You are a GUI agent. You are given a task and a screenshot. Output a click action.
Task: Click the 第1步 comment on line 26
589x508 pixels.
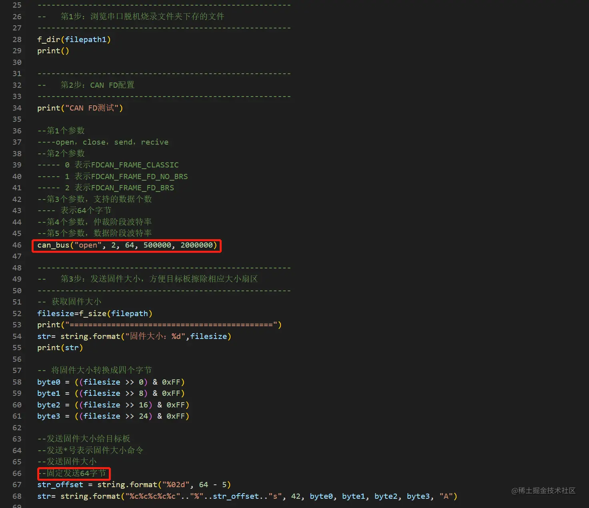click(131, 16)
